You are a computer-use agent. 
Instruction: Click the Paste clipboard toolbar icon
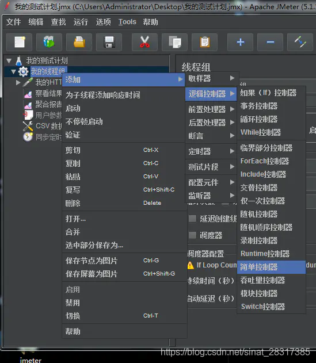(205, 42)
